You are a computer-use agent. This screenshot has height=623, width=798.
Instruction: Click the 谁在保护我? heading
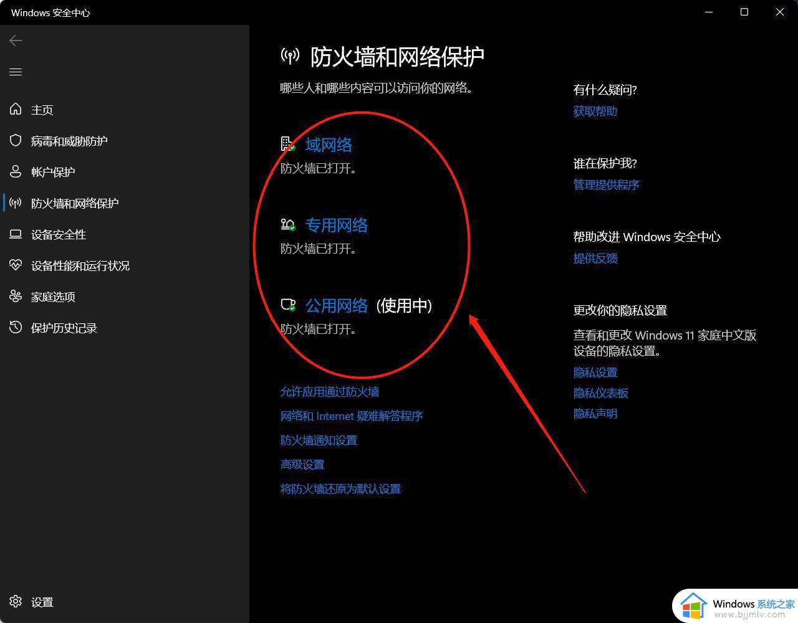[x=605, y=163]
